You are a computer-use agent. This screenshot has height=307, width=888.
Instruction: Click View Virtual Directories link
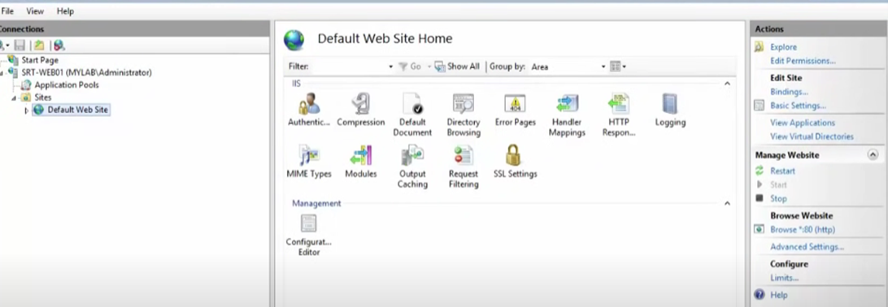[812, 136]
